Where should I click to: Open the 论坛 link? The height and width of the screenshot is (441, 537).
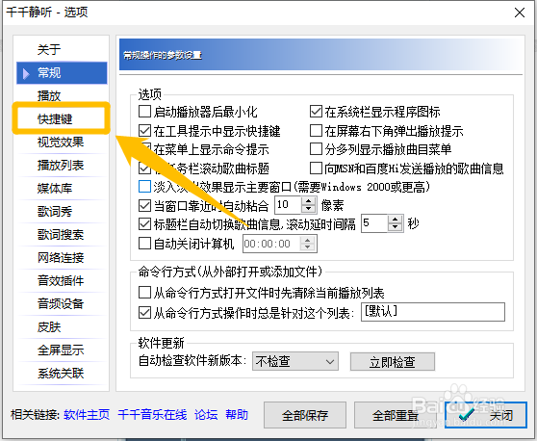point(206,415)
